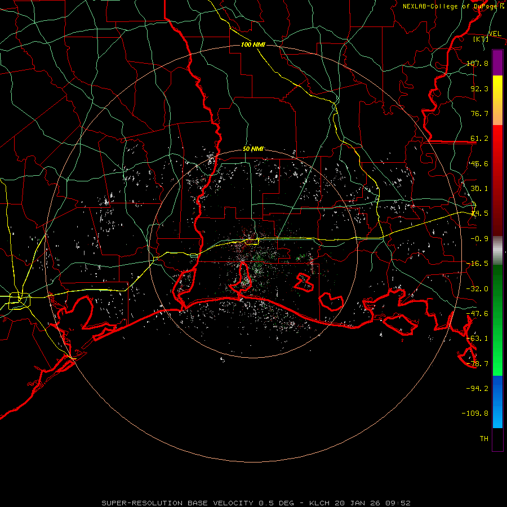Pick the red segment of the color bar
This screenshot has width=507, height=507.
(x=497, y=180)
